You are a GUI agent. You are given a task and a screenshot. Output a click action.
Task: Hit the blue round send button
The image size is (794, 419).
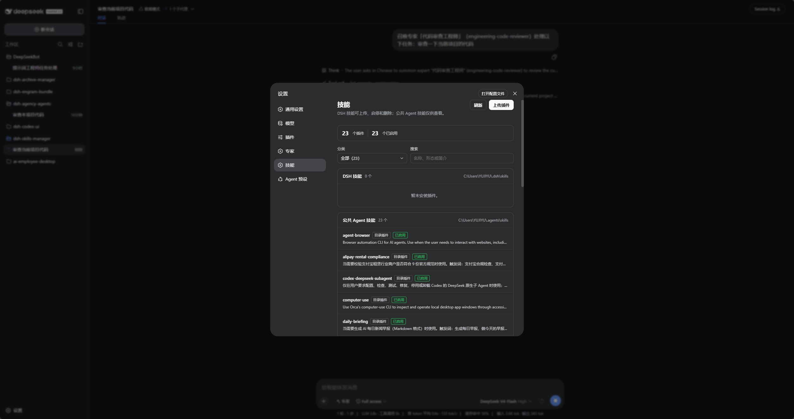tap(555, 401)
